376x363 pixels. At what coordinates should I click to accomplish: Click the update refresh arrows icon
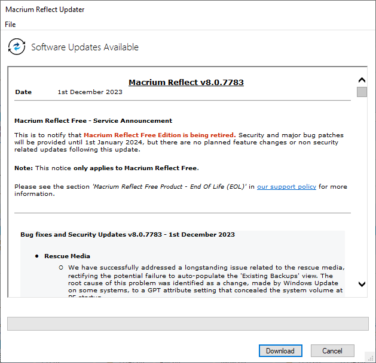(17, 47)
